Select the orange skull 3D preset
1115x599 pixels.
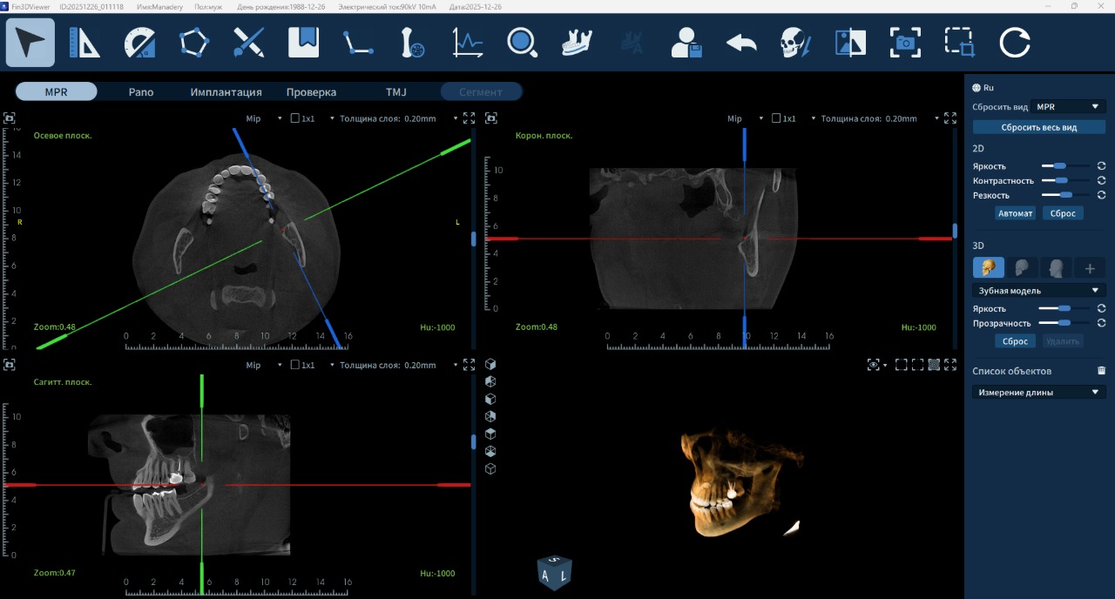point(988,267)
